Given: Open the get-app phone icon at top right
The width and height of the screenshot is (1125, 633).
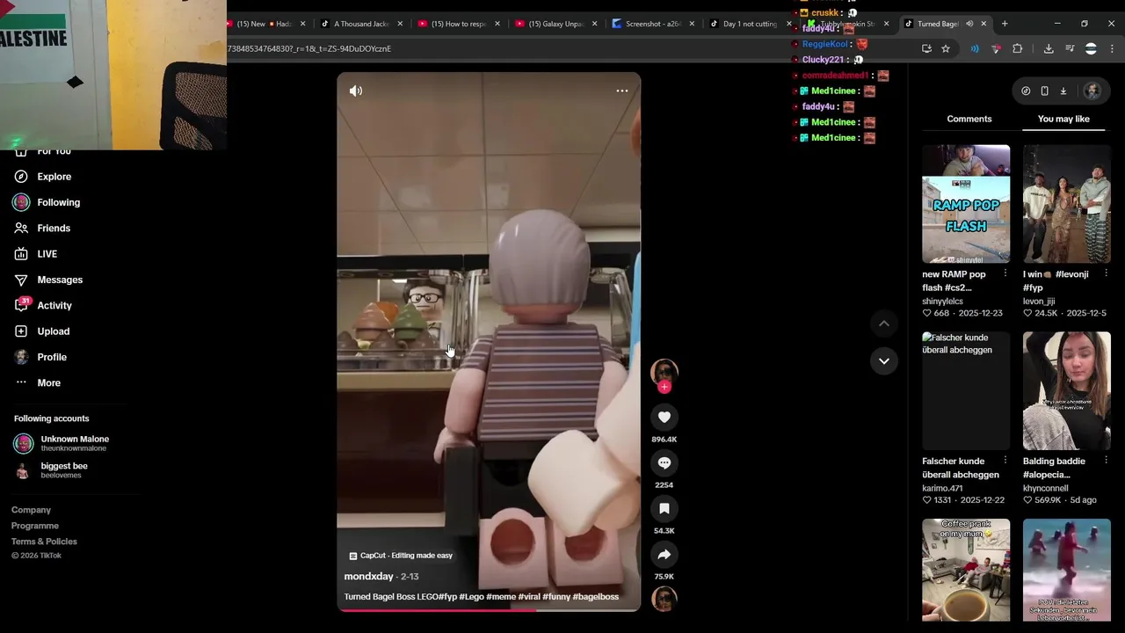Looking at the screenshot, I should [1044, 91].
